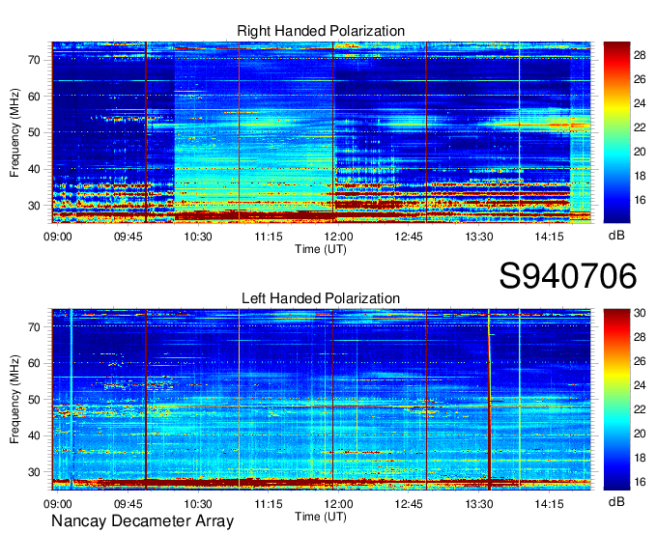657x533 pixels.
Task: Click the 12:45 tick under the Right Handed plot
Action: click(x=409, y=237)
